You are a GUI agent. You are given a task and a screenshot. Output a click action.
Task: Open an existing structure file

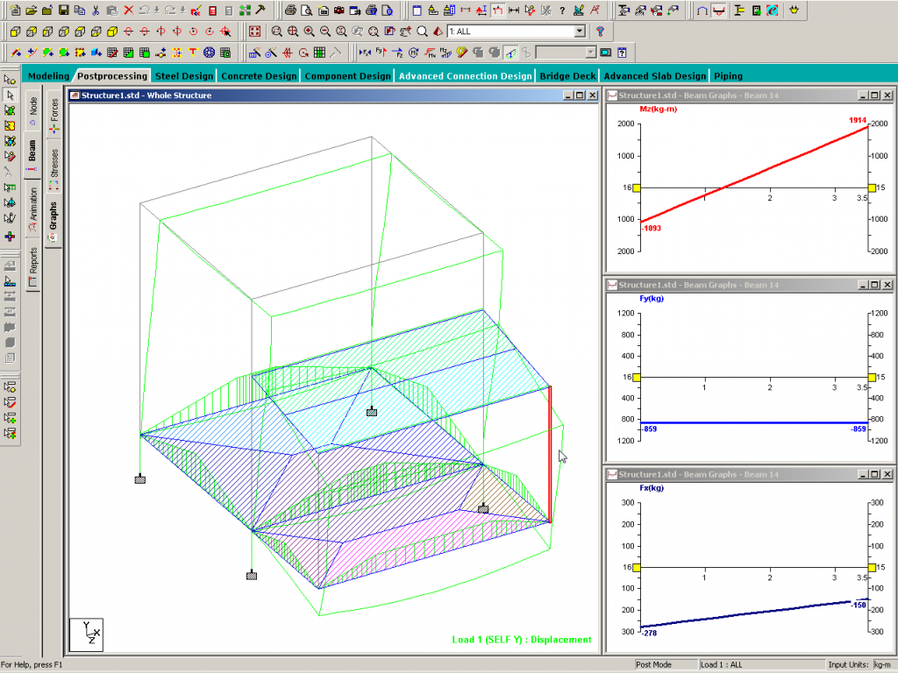click(x=32, y=11)
